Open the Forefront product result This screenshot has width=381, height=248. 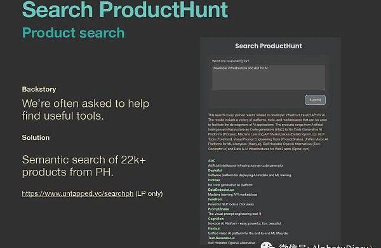pos(215,199)
